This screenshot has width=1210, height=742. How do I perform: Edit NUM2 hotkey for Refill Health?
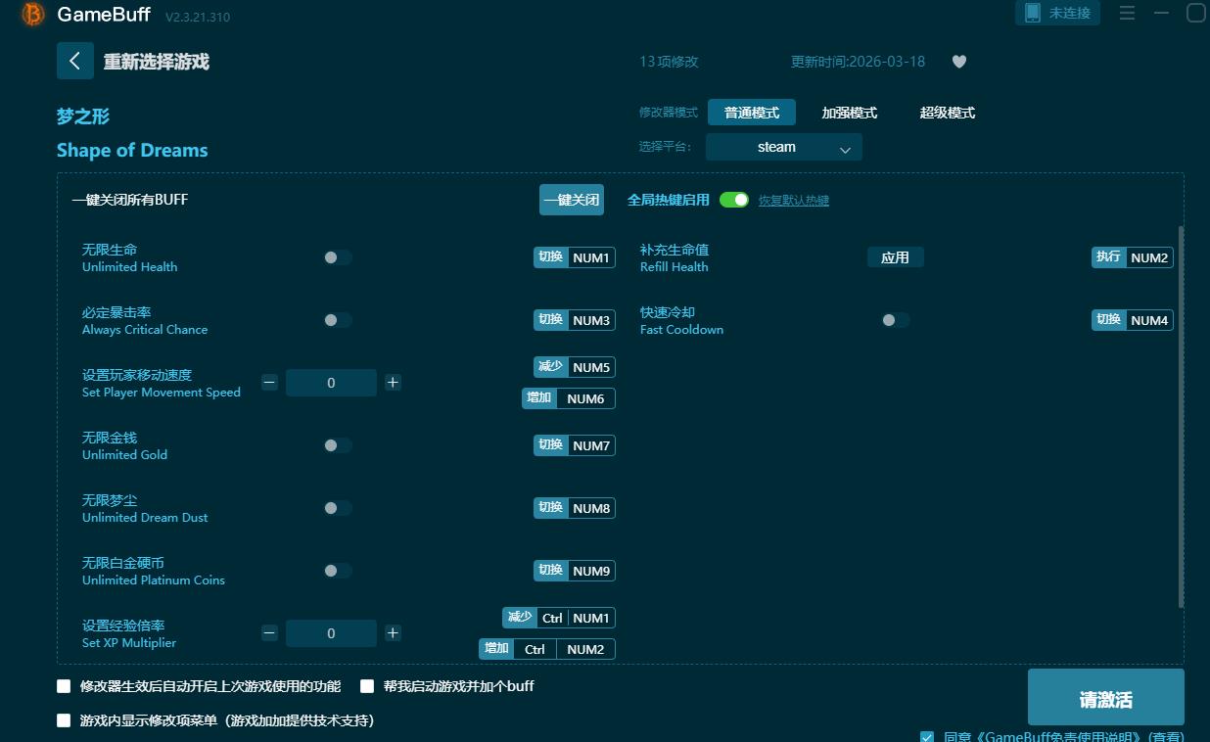coord(1149,257)
